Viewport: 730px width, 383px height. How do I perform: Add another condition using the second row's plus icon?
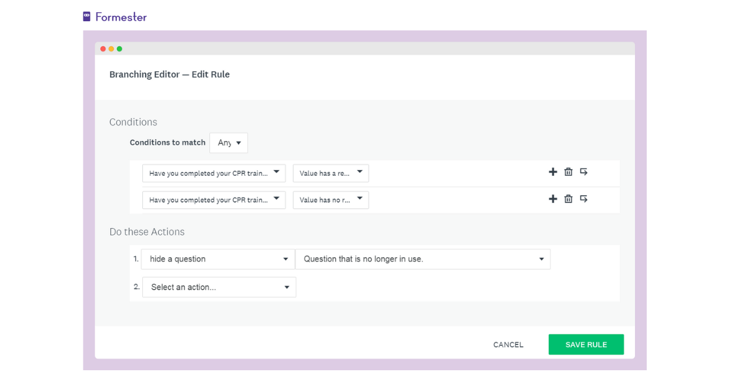[x=553, y=199]
